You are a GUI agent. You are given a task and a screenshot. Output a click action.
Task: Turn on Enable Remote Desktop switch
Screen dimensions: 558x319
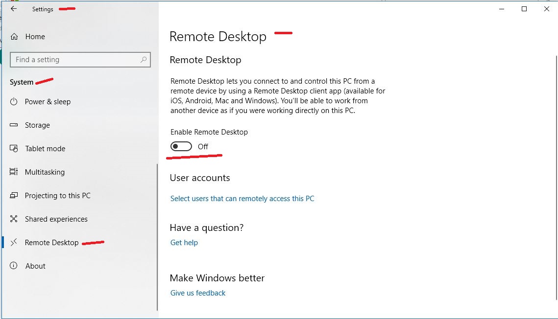pos(181,146)
